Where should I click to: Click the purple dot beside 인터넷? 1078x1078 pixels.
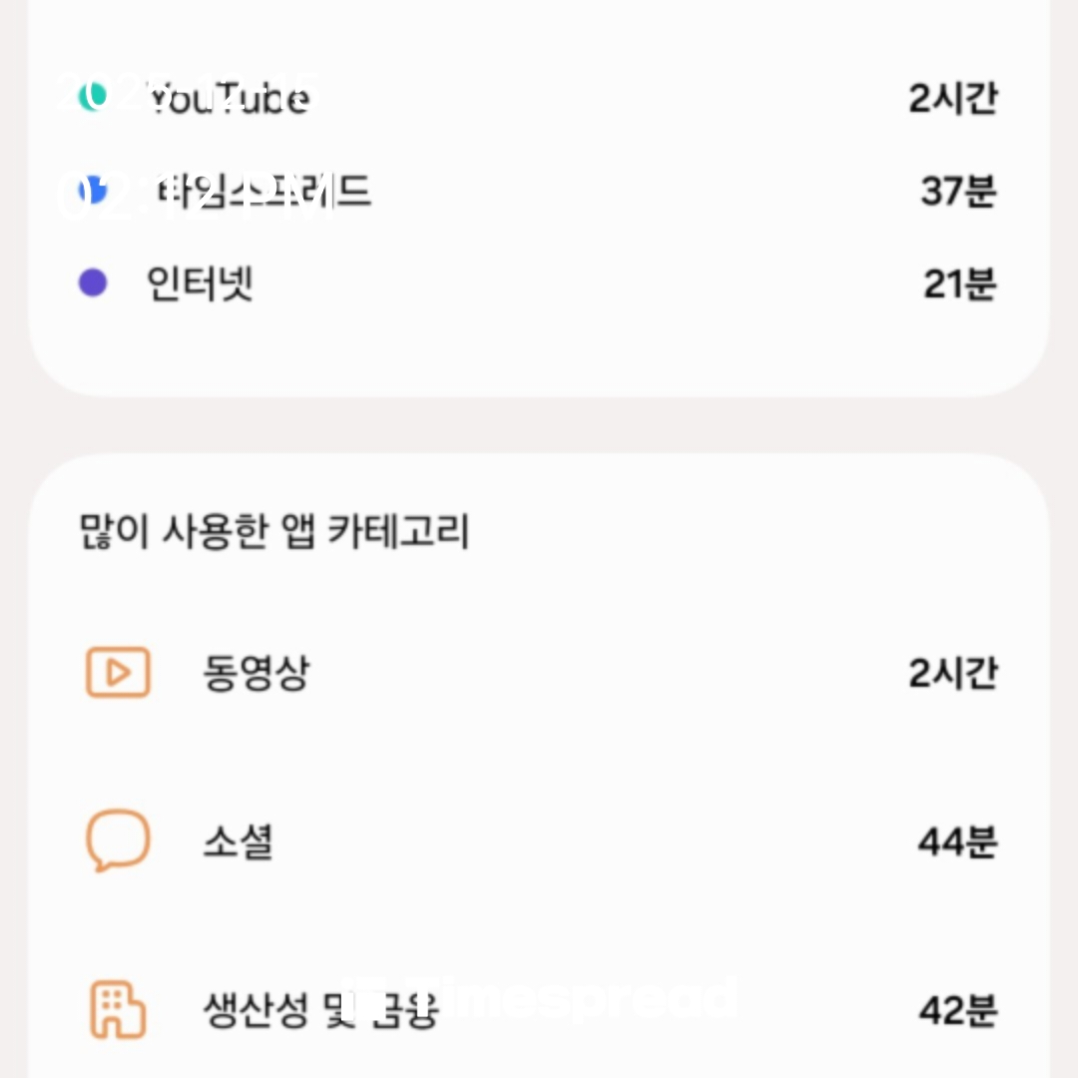tap(92, 283)
